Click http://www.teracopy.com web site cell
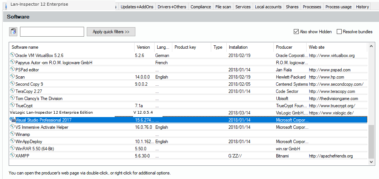 pyautogui.click(x=332, y=91)
